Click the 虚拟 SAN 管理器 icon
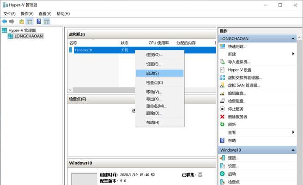The image size is (303, 185). (223, 86)
